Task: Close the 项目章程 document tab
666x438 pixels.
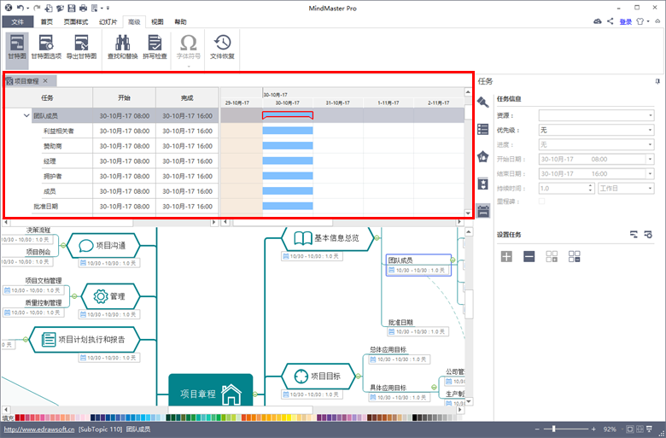Action: click(x=45, y=81)
